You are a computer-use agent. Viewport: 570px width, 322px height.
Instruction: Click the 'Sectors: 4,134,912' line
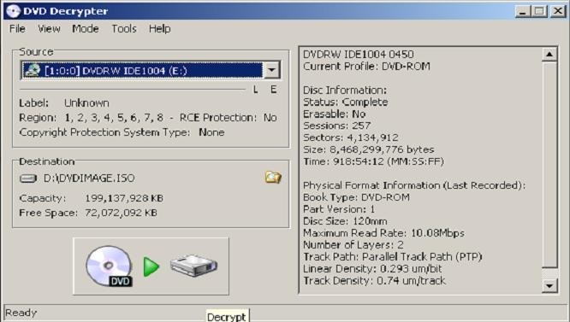pos(351,138)
